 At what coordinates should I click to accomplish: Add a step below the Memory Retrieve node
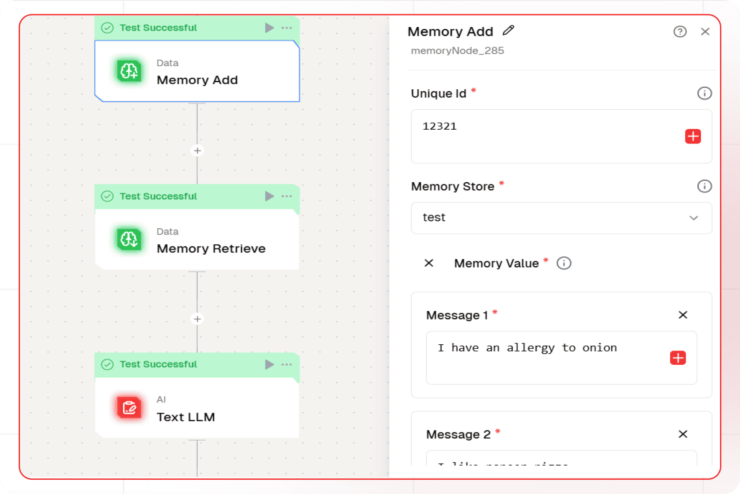pos(197,319)
